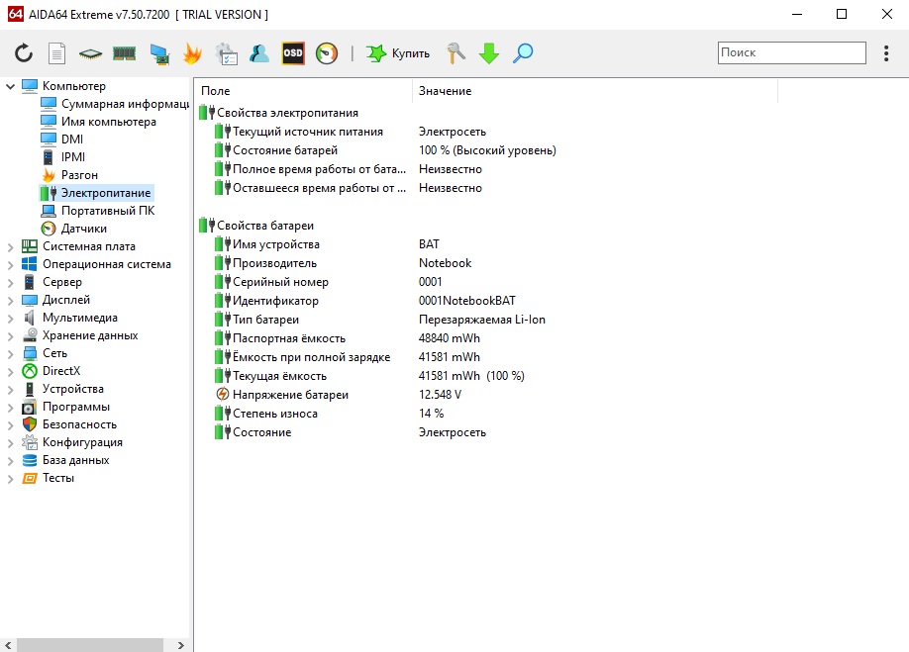Click the Тесты benchmark icon
Image resolution: width=909 pixels, height=652 pixels.
pos(30,478)
